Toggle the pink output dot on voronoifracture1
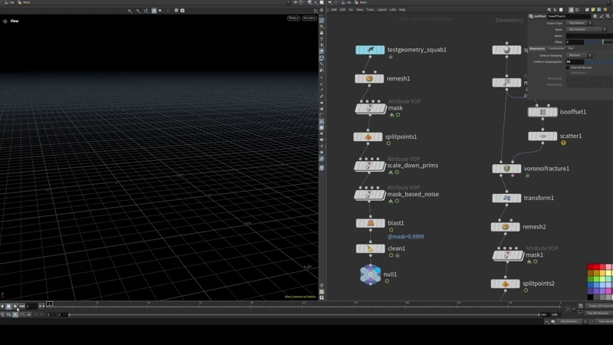This screenshot has width=613, height=345. pyautogui.click(x=513, y=176)
